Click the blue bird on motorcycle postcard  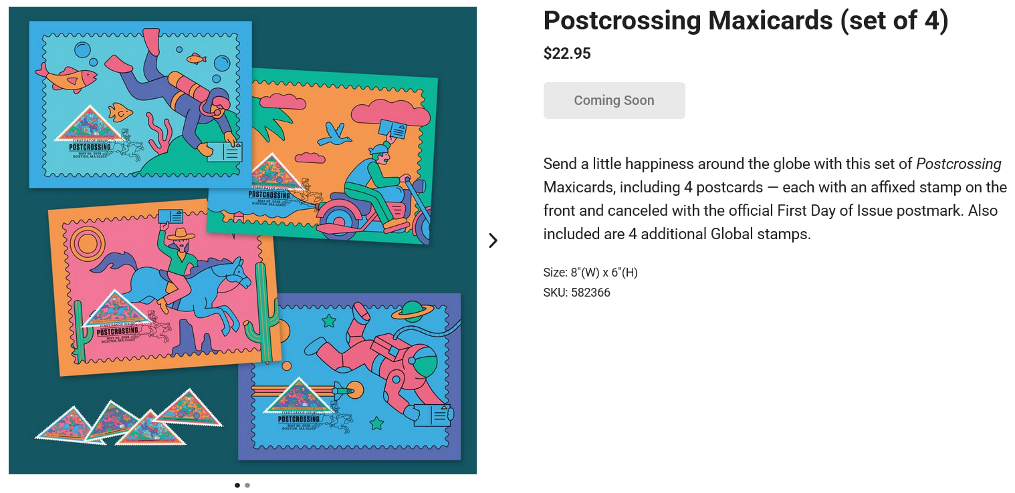click(x=334, y=134)
